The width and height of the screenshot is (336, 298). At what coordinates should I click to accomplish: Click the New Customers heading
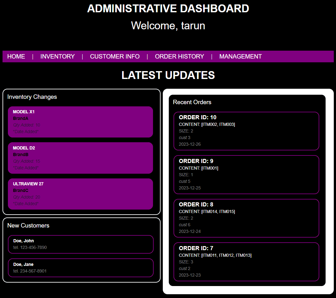pos(28,226)
